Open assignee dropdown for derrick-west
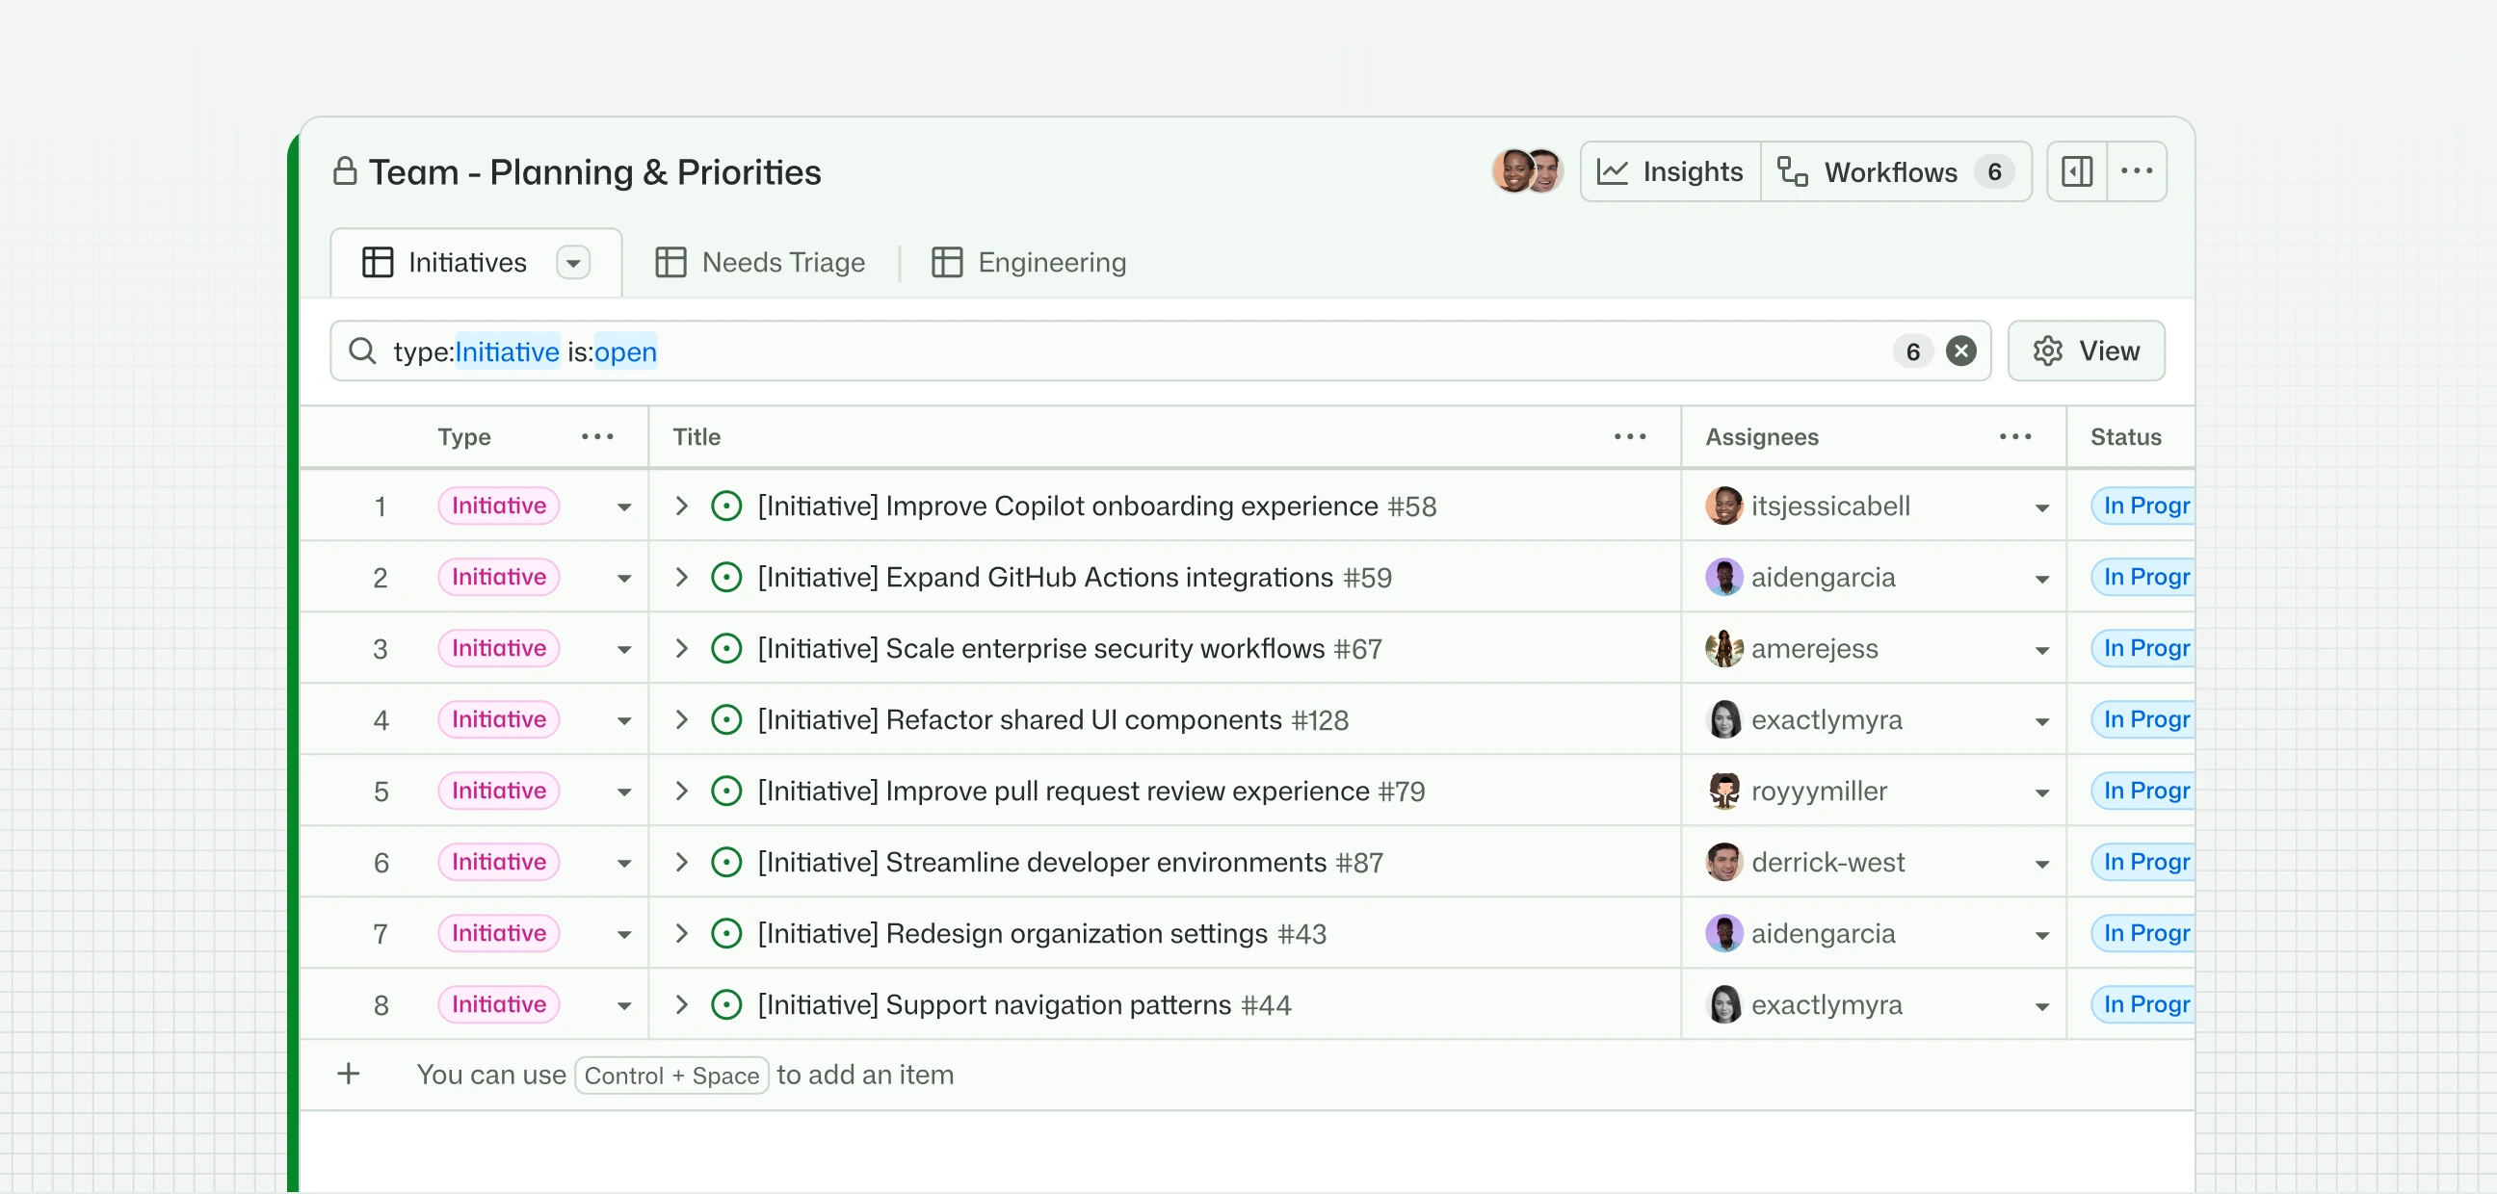The width and height of the screenshot is (2497, 1194). 2042,864
